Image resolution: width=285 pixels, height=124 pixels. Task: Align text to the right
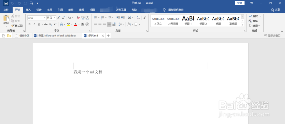[104, 24]
